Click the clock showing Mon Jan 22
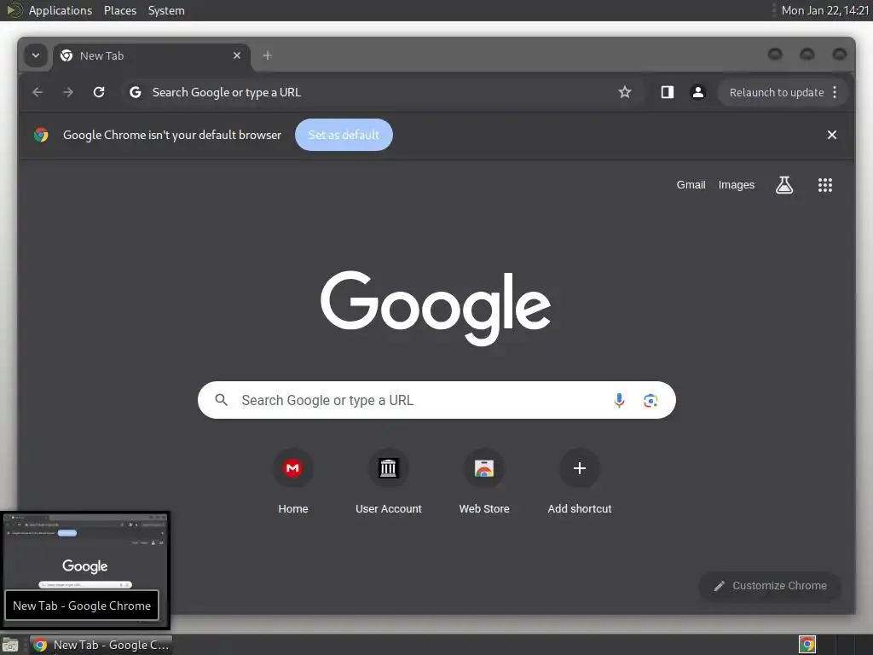Viewport: 873px width, 655px height. [824, 10]
